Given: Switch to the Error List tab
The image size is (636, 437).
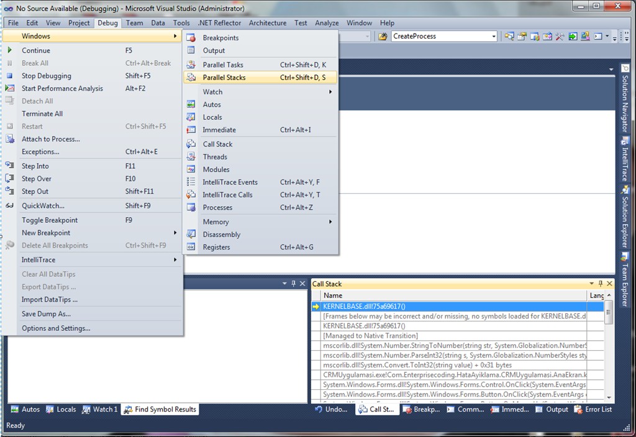Looking at the screenshot, I should pos(593,410).
